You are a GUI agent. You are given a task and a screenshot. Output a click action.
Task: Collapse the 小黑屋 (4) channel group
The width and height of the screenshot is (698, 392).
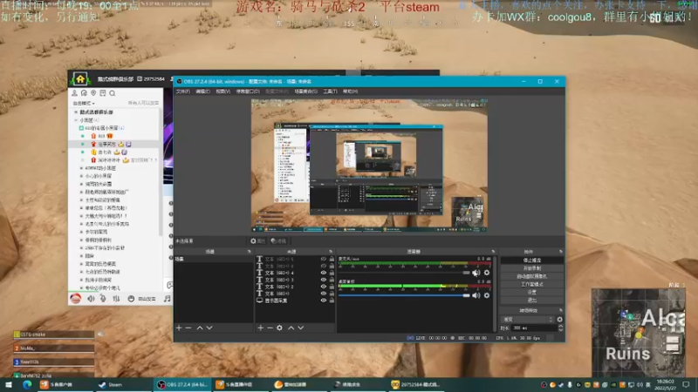coord(76,120)
